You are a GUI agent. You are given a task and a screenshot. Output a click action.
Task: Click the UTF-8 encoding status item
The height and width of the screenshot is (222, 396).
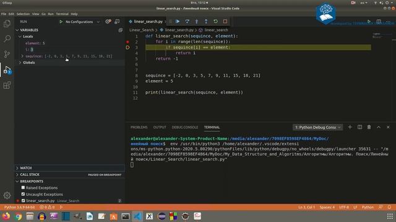click(344, 207)
